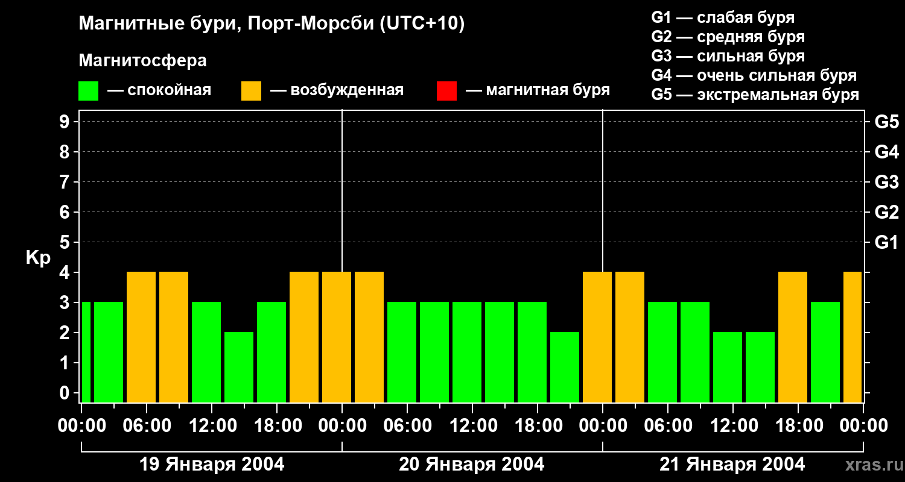
Task: Click the red 'магнитная буря' legend swatch
Action: click(446, 91)
